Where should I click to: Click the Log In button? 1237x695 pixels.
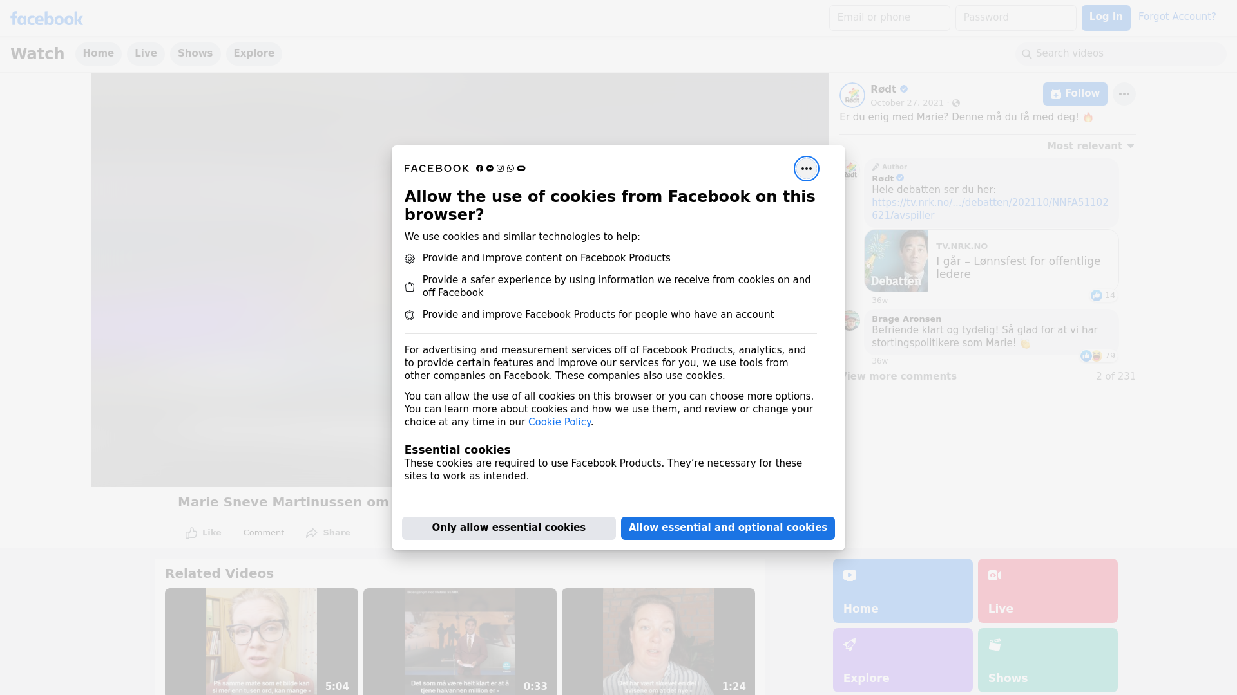tap(1106, 18)
